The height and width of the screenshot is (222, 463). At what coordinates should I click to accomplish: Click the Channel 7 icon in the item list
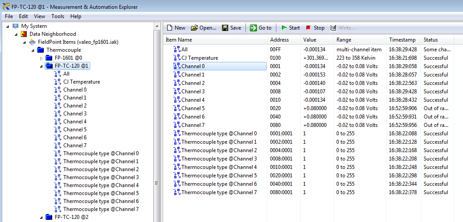point(177,125)
